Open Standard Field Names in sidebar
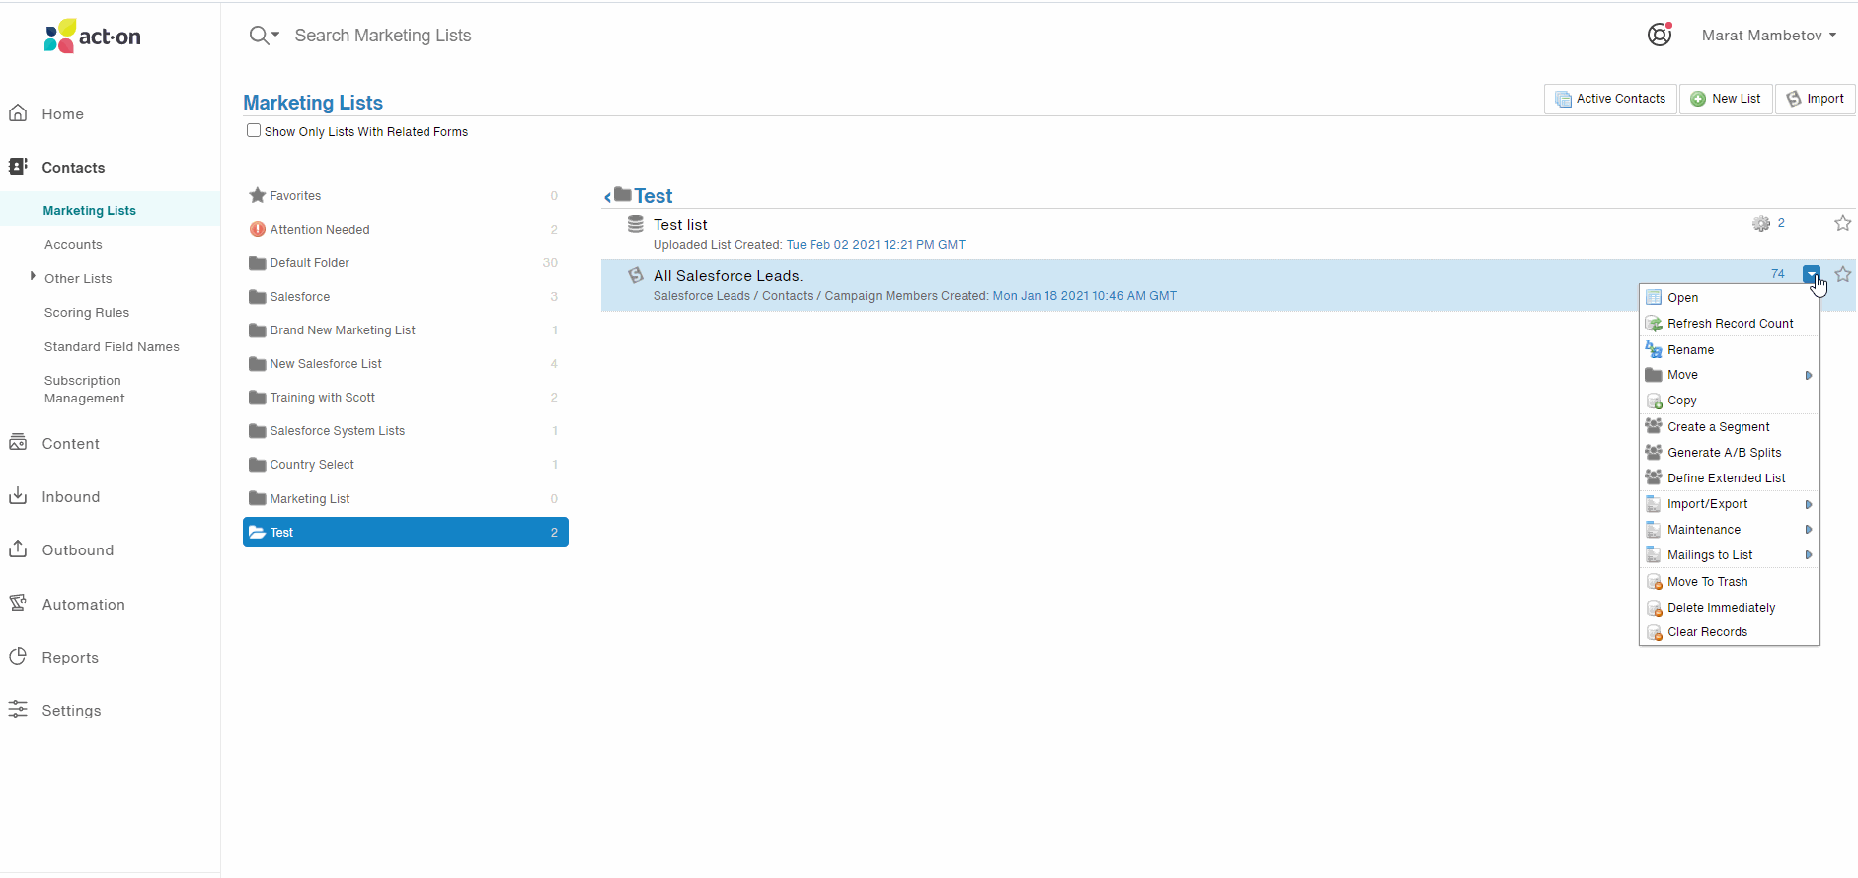Viewport: 1858px width, 878px height. 112,347
